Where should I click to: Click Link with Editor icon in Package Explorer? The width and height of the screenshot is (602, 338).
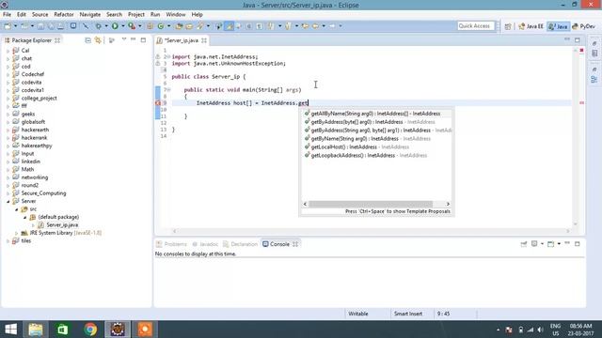98,40
